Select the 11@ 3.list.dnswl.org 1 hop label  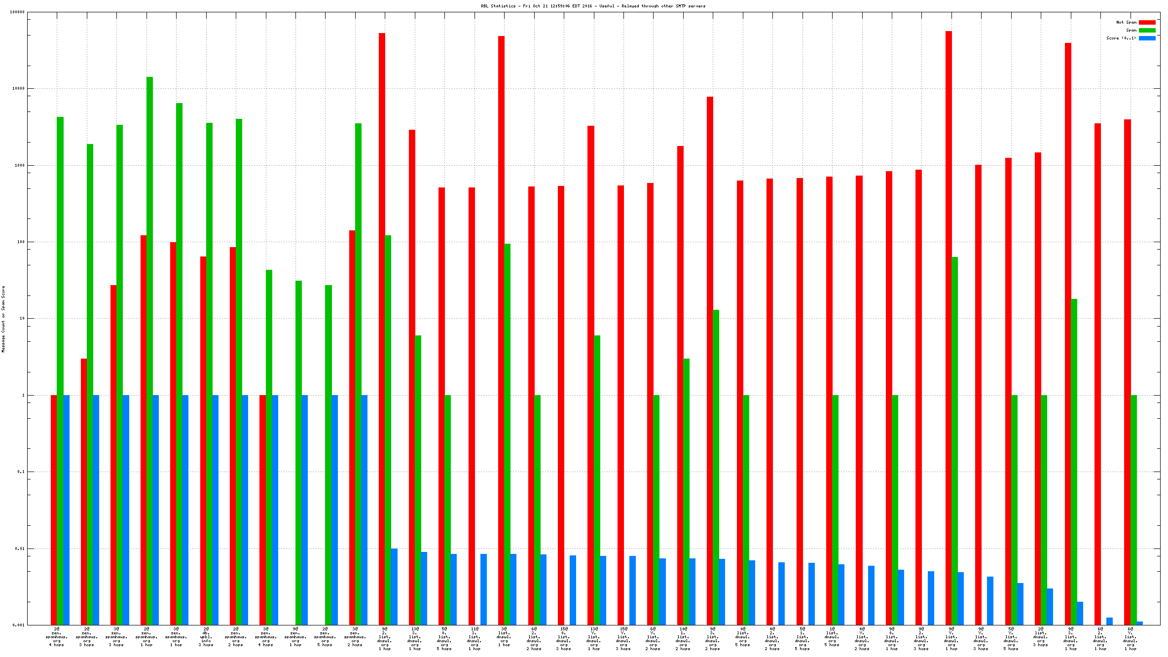click(x=474, y=639)
